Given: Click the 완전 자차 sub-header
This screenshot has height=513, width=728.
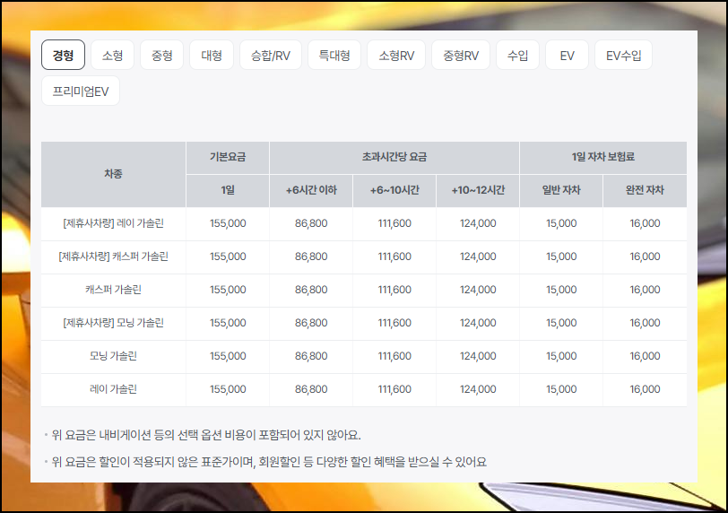Looking at the screenshot, I should 645,190.
